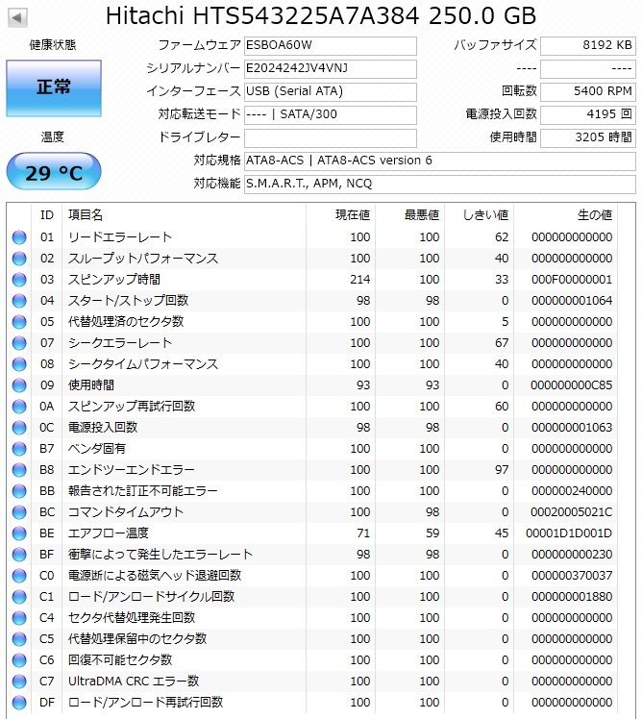
Task: Click status icon for 01 リードエラーレート
Action: [x=19, y=237]
